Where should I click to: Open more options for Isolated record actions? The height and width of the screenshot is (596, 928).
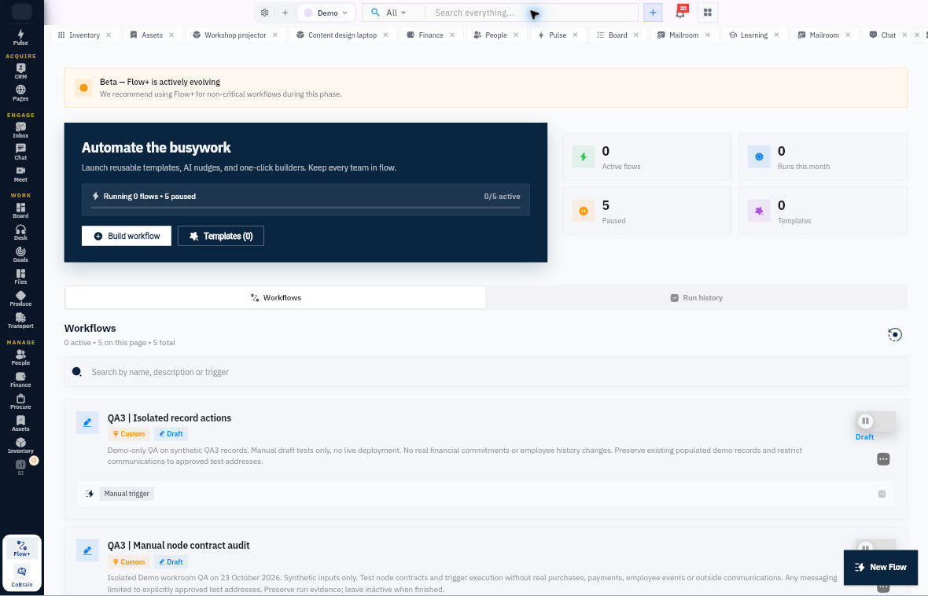[883, 459]
